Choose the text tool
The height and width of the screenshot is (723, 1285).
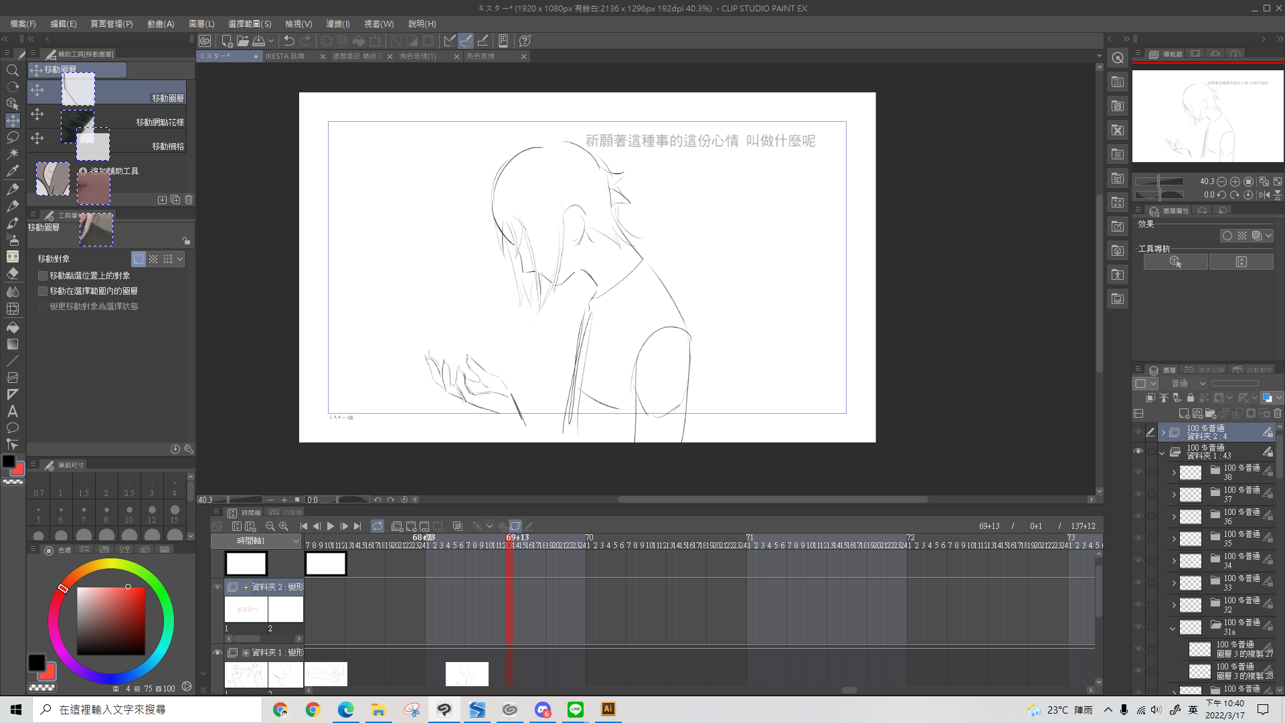point(12,411)
